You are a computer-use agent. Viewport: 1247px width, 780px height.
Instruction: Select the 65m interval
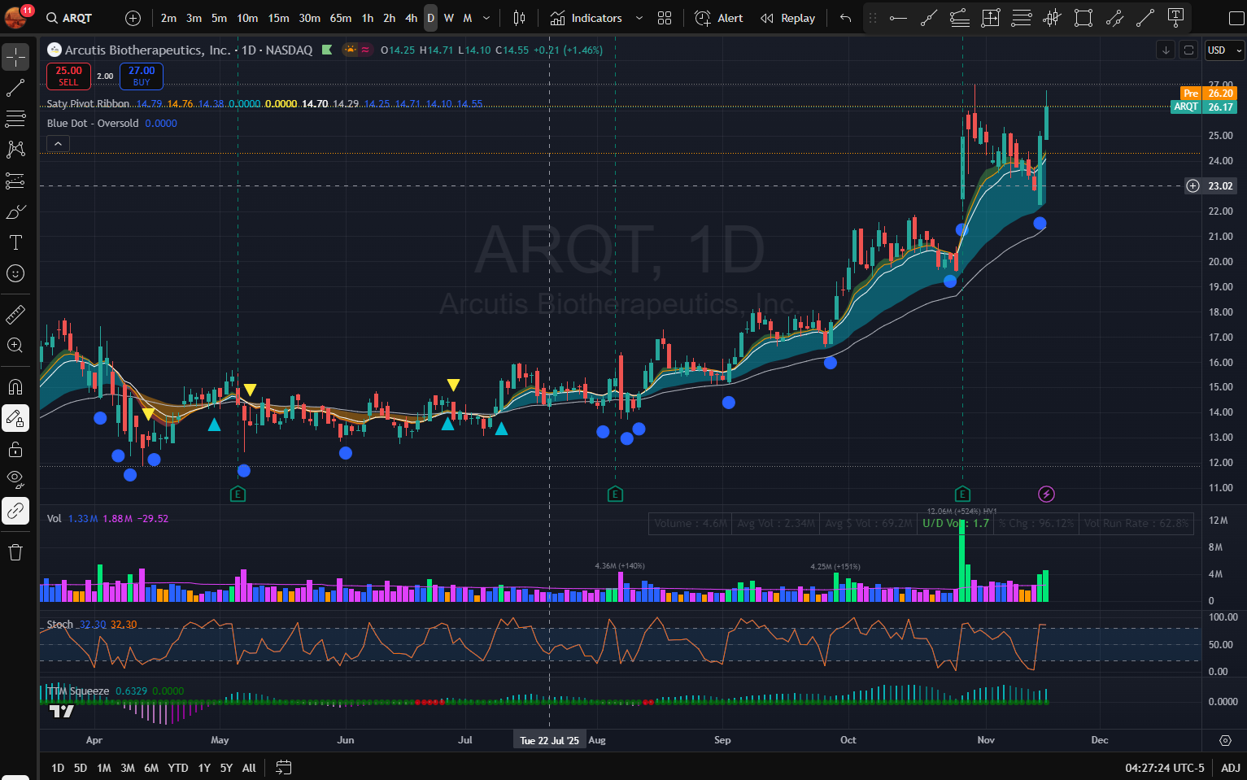click(x=341, y=18)
